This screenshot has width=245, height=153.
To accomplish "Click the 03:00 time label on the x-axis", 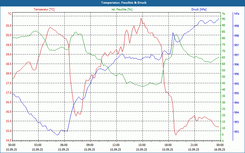I will click(x=38, y=145).
